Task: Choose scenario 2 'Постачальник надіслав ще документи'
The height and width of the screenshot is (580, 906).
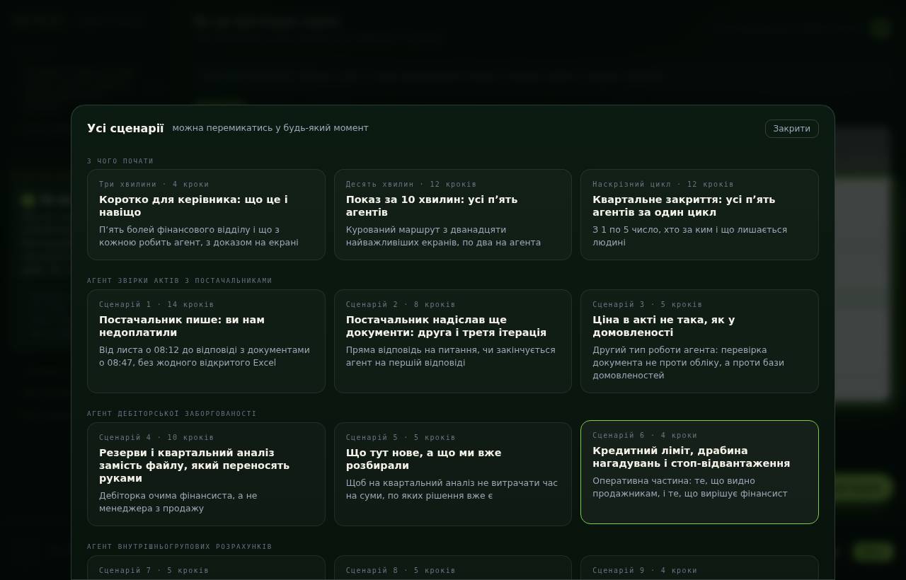Action: point(453,341)
